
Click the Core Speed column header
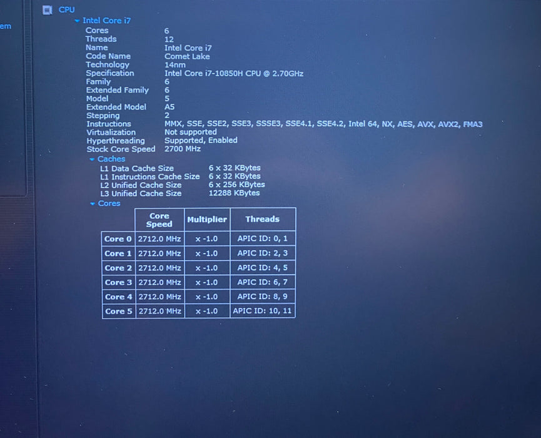click(x=159, y=220)
